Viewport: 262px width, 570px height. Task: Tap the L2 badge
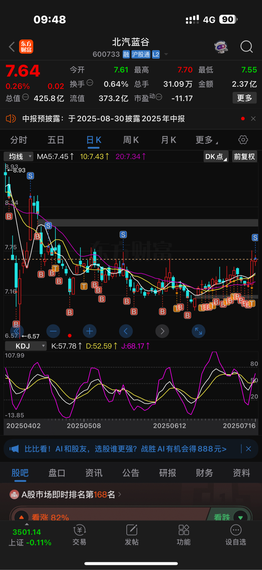coord(156,54)
